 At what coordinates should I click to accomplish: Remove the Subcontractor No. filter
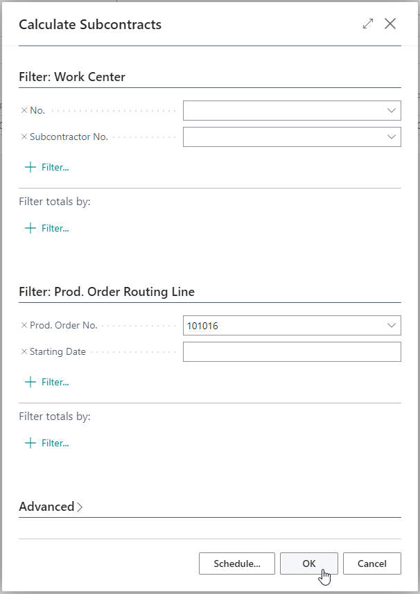coord(24,137)
